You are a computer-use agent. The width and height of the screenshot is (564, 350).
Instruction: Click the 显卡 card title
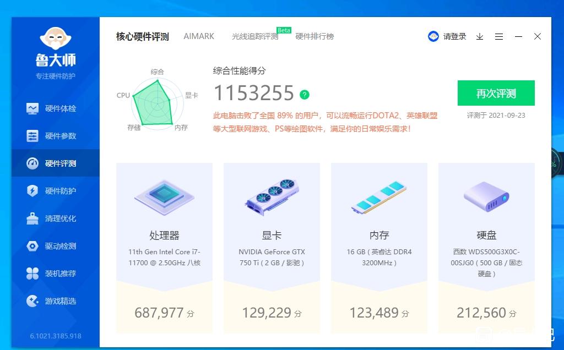[x=272, y=236]
